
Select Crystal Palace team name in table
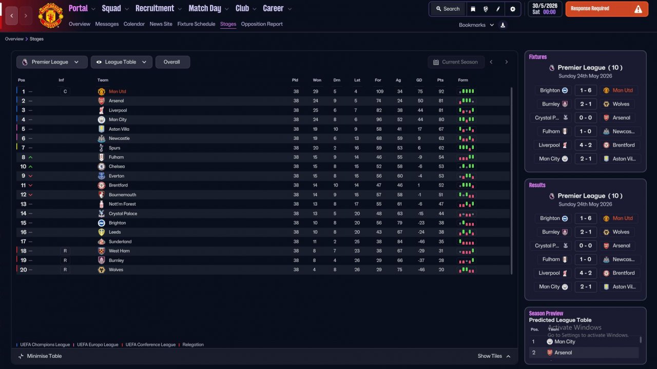coord(123,214)
